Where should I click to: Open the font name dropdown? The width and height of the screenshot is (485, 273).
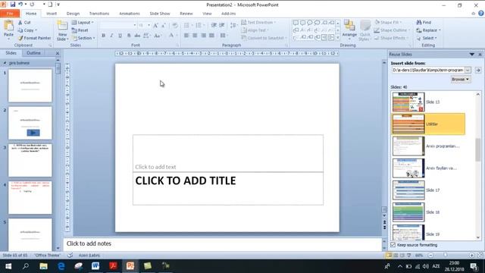[135, 25]
